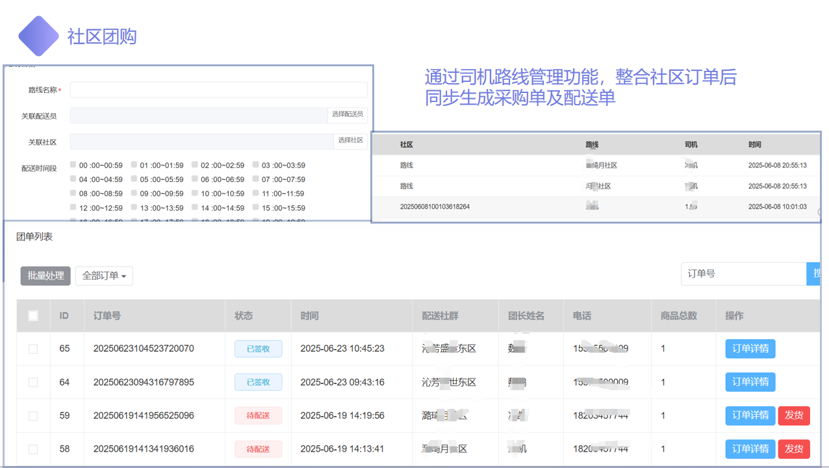
Task: Enable the 10:00~10:59 time slot
Action: point(195,194)
